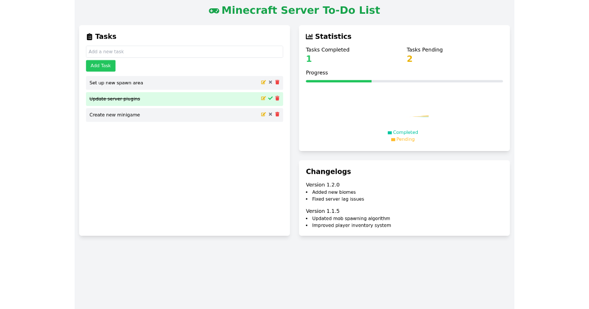Select the game controller icon in the page title
The width and height of the screenshot is (589, 309).
[214, 10]
